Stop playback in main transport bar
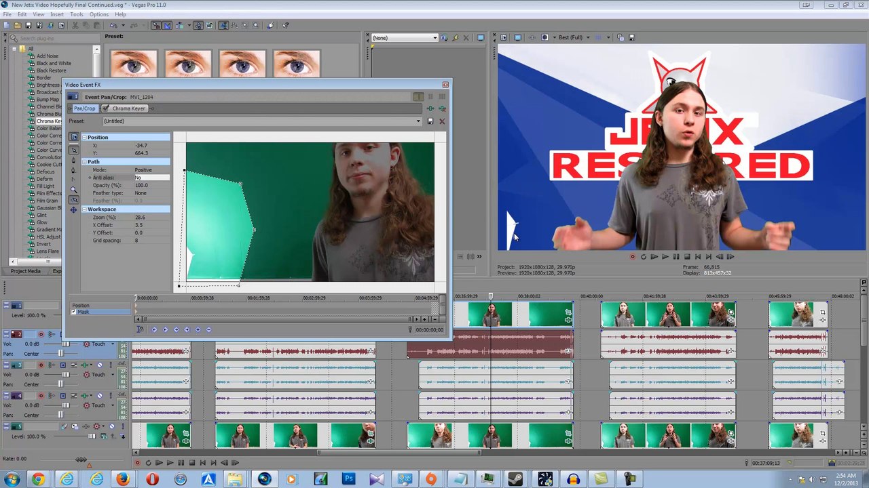Image resolution: width=869 pixels, height=488 pixels. pyautogui.click(x=191, y=463)
